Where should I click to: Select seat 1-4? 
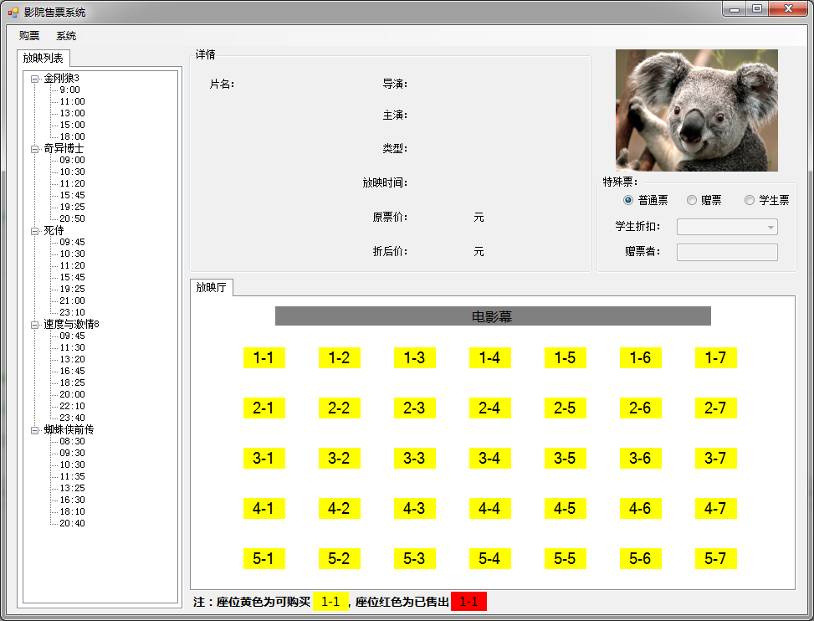[489, 357]
